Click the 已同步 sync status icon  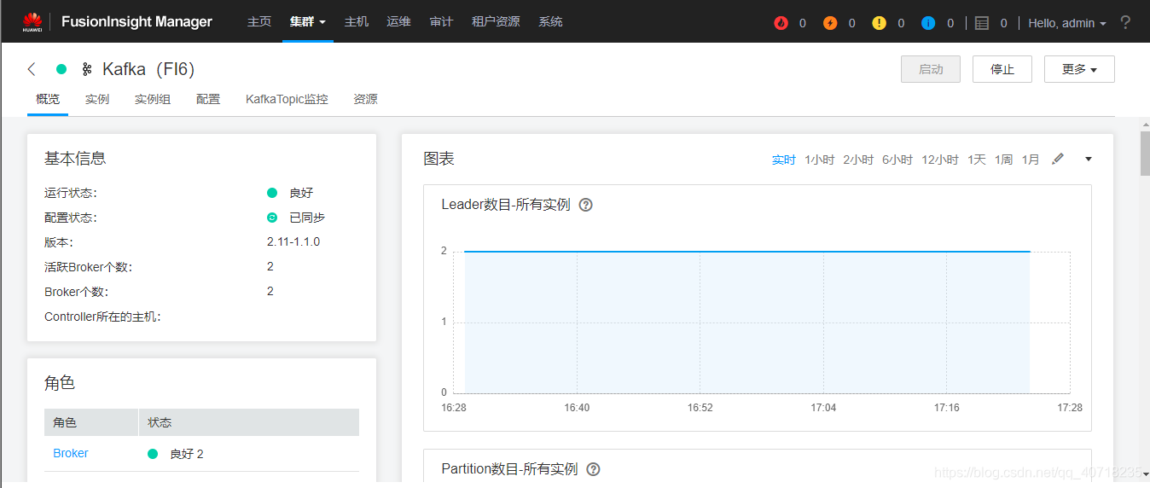[x=272, y=218]
